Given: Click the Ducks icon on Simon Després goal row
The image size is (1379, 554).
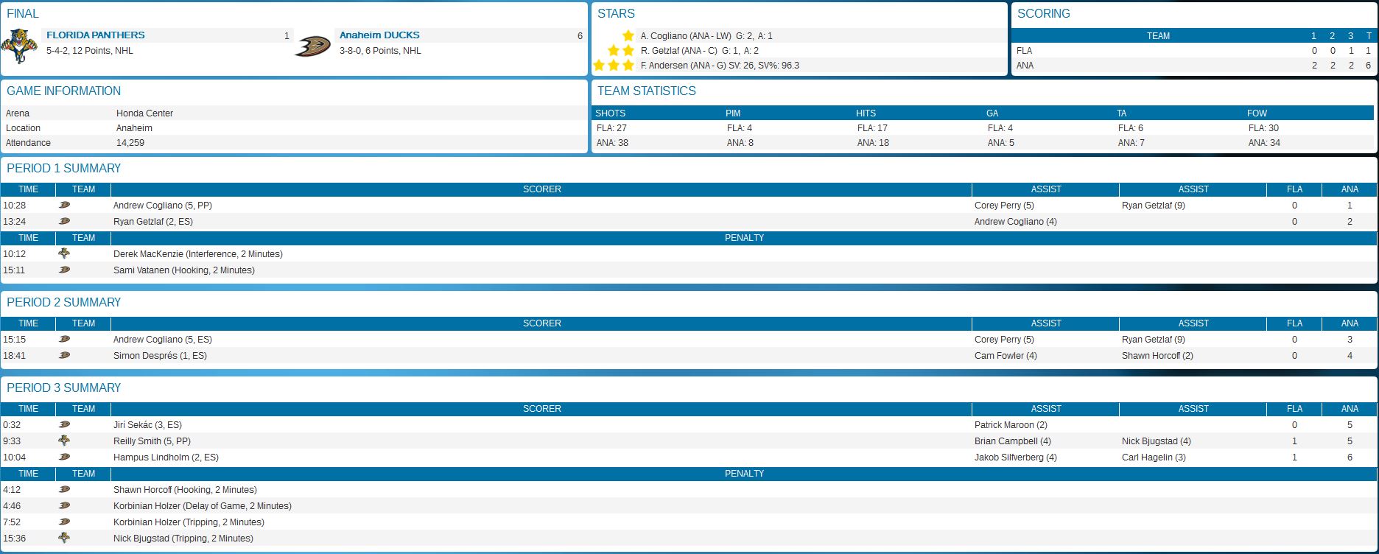Looking at the screenshot, I should click(x=65, y=356).
